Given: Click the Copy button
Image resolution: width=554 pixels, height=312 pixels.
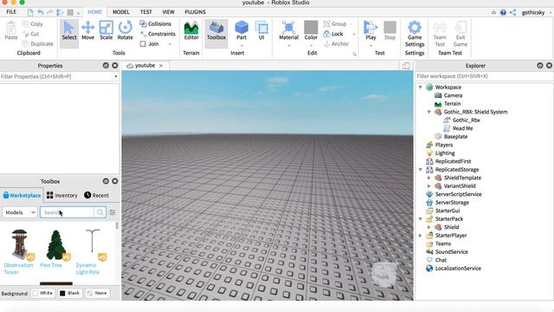Looking at the screenshot, I should click(33, 23).
